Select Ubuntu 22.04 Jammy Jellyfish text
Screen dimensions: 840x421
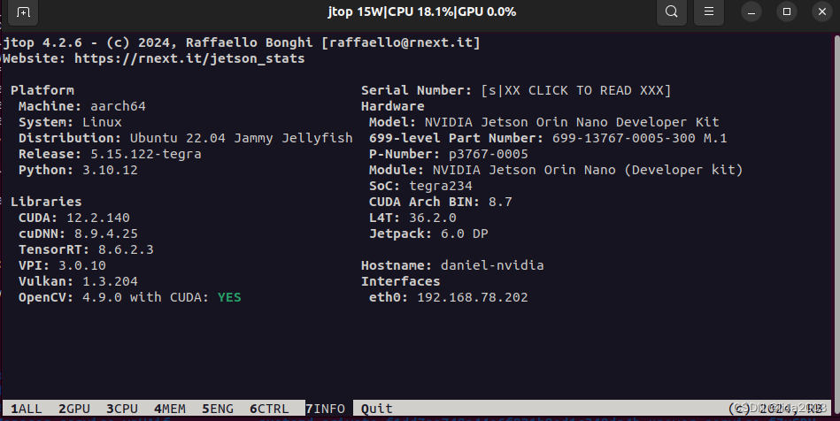pos(241,138)
